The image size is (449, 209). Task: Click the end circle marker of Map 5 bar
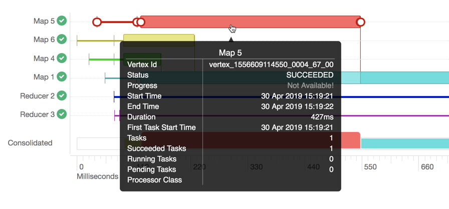click(x=360, y=22)
